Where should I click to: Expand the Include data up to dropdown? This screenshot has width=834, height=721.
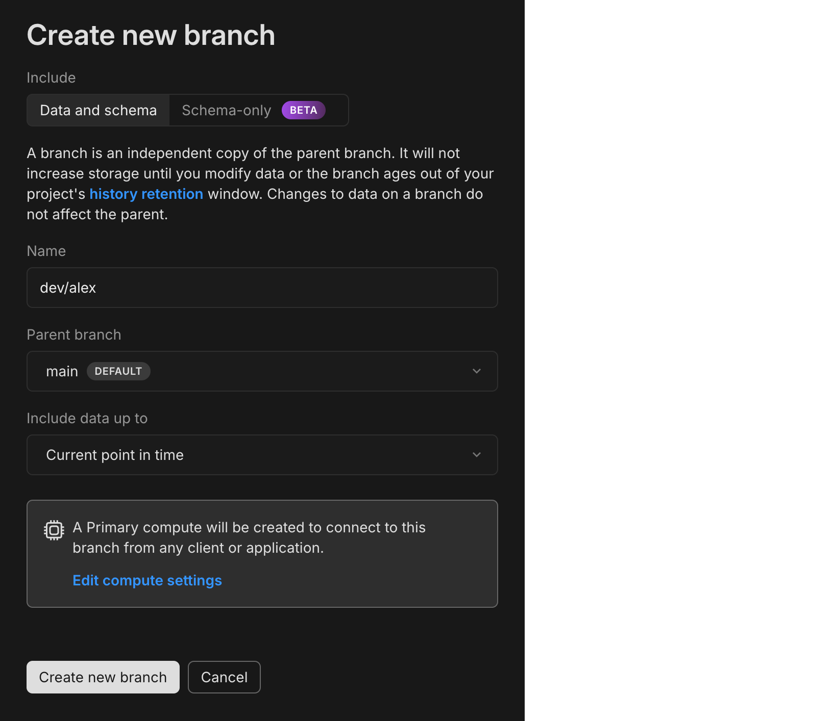[262, 455]
